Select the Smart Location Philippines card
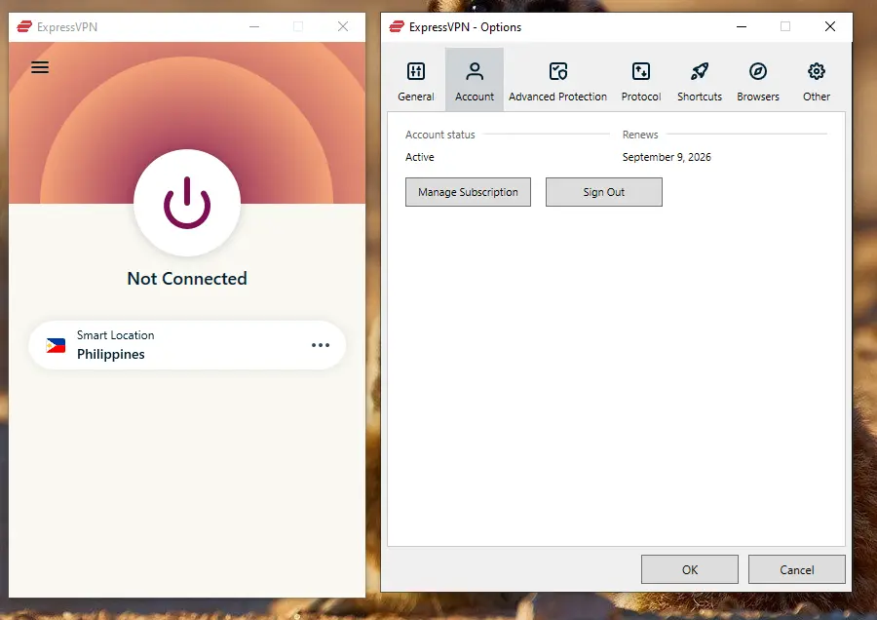The height and width of the screenshot is (620, 877). point(187,345)
